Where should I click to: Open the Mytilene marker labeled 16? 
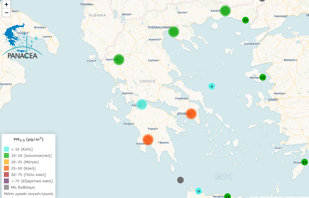(x=263, y=77)
